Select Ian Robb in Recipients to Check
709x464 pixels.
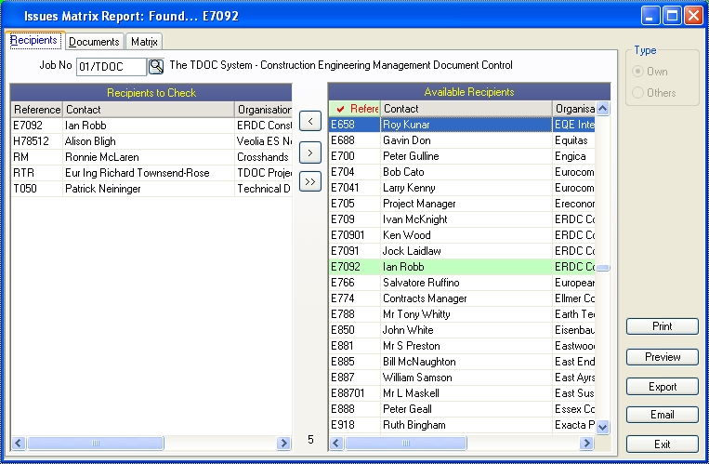click(x=151, y=126)
